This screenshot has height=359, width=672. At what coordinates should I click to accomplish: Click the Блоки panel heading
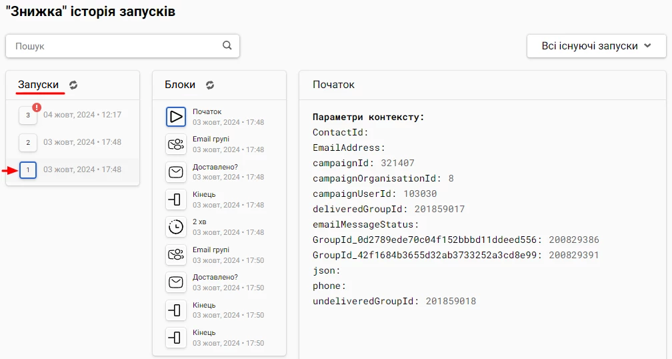180,85
